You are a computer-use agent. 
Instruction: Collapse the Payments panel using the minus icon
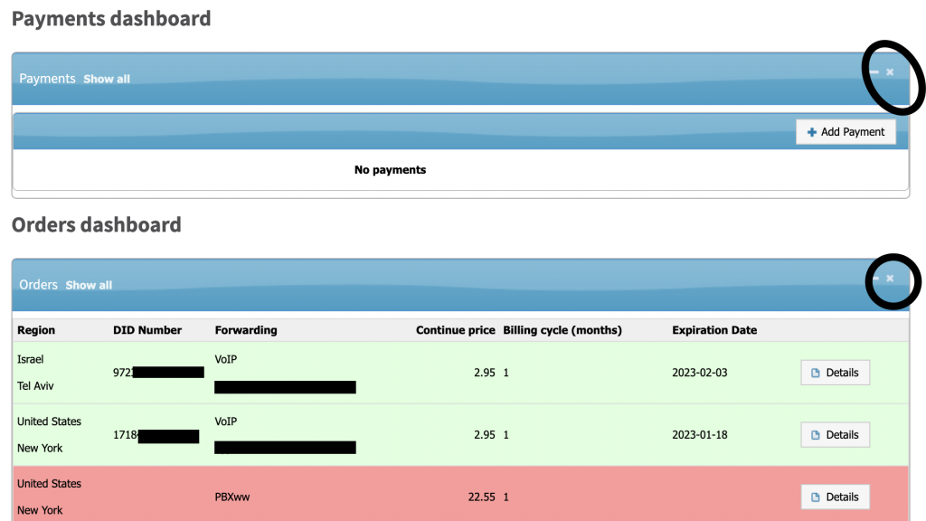tap(874, 72)
